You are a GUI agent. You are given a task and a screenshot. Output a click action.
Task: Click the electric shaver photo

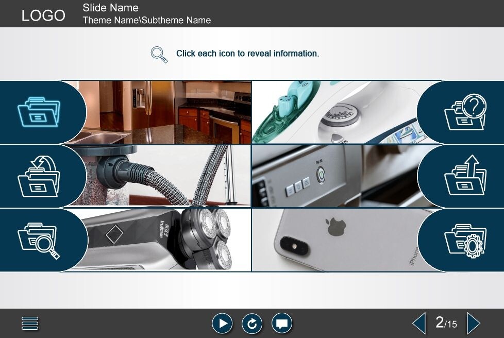[x=170, y=240]
